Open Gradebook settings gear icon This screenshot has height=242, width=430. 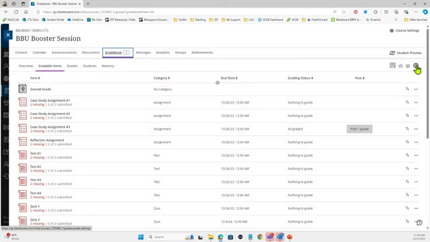(x=416, y=66)
